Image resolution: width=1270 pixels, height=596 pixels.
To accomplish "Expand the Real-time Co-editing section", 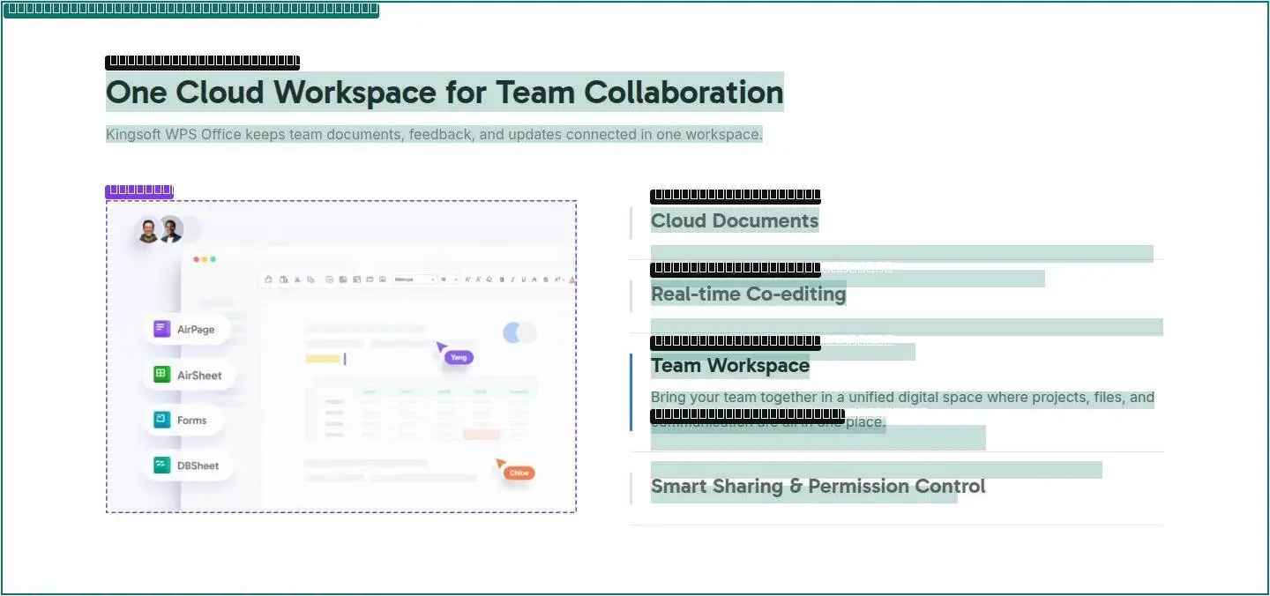I will (x=749, y=294).
